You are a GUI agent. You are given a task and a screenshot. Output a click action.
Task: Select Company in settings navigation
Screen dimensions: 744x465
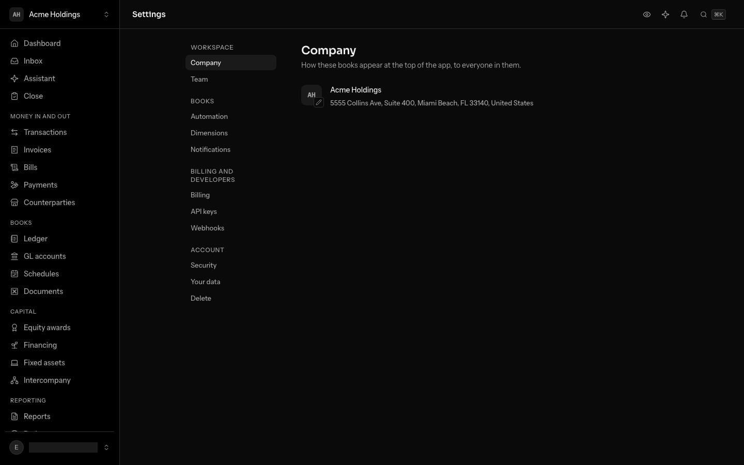pyautogui.click(x=231, y=63)
